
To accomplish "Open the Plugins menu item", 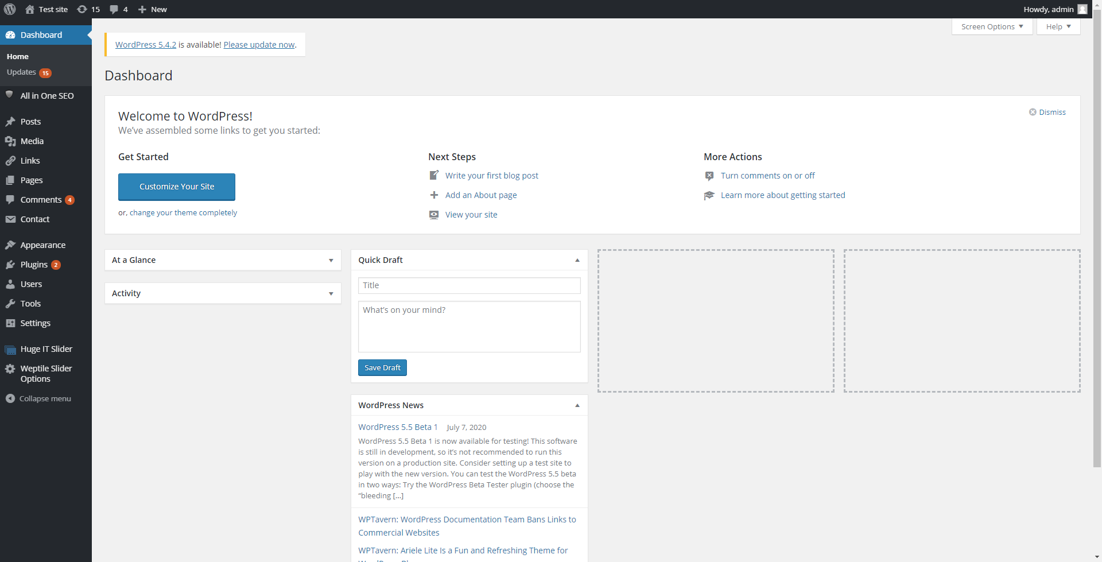I will click(46, 265).
